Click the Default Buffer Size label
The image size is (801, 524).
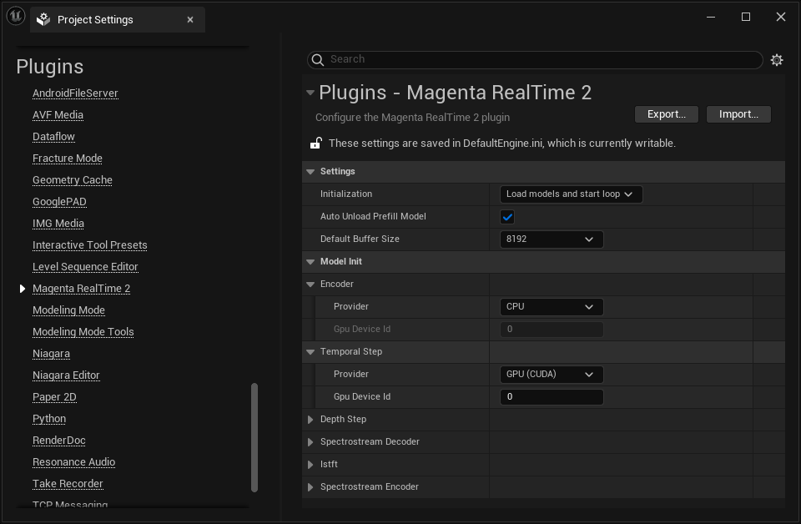(360, 239)
